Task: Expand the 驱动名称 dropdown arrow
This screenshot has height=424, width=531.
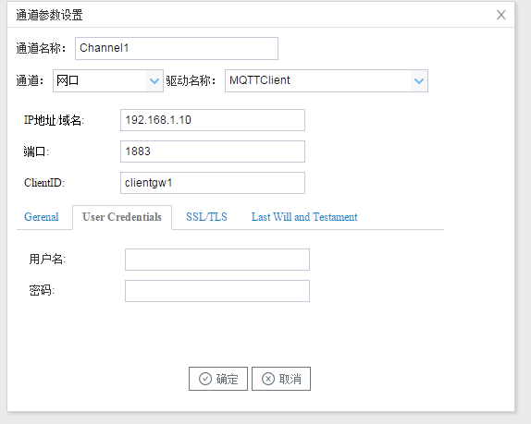Action: pos(419,80)
